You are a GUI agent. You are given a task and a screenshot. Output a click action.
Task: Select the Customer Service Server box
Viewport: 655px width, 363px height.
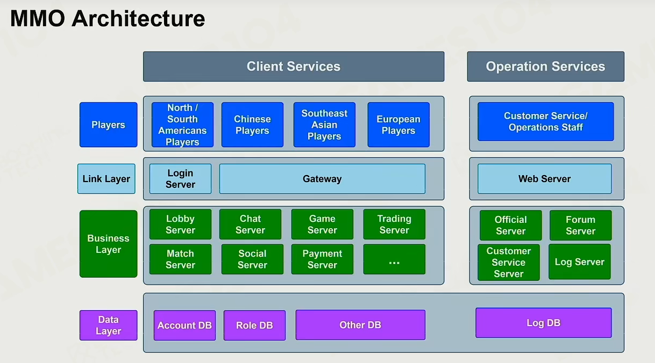(x=509, y=262)
